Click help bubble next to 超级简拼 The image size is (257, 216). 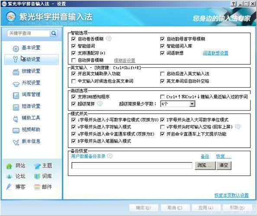coord(100,104)
